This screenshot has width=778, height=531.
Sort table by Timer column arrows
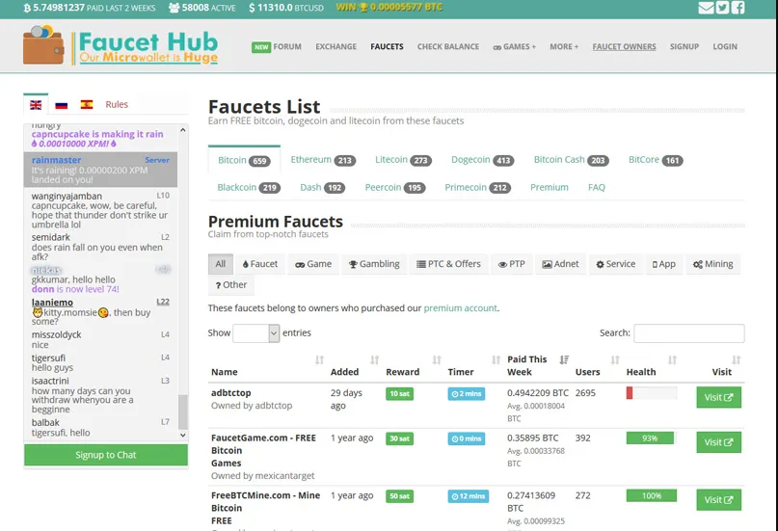pos(496,360)
